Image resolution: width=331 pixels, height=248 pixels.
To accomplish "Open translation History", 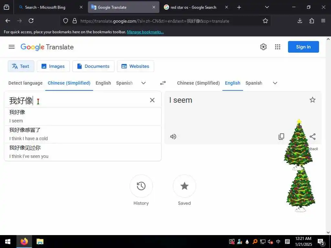I will [141, 186].
